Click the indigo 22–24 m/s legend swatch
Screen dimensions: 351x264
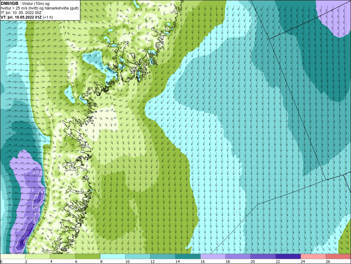tap(288, 256)
